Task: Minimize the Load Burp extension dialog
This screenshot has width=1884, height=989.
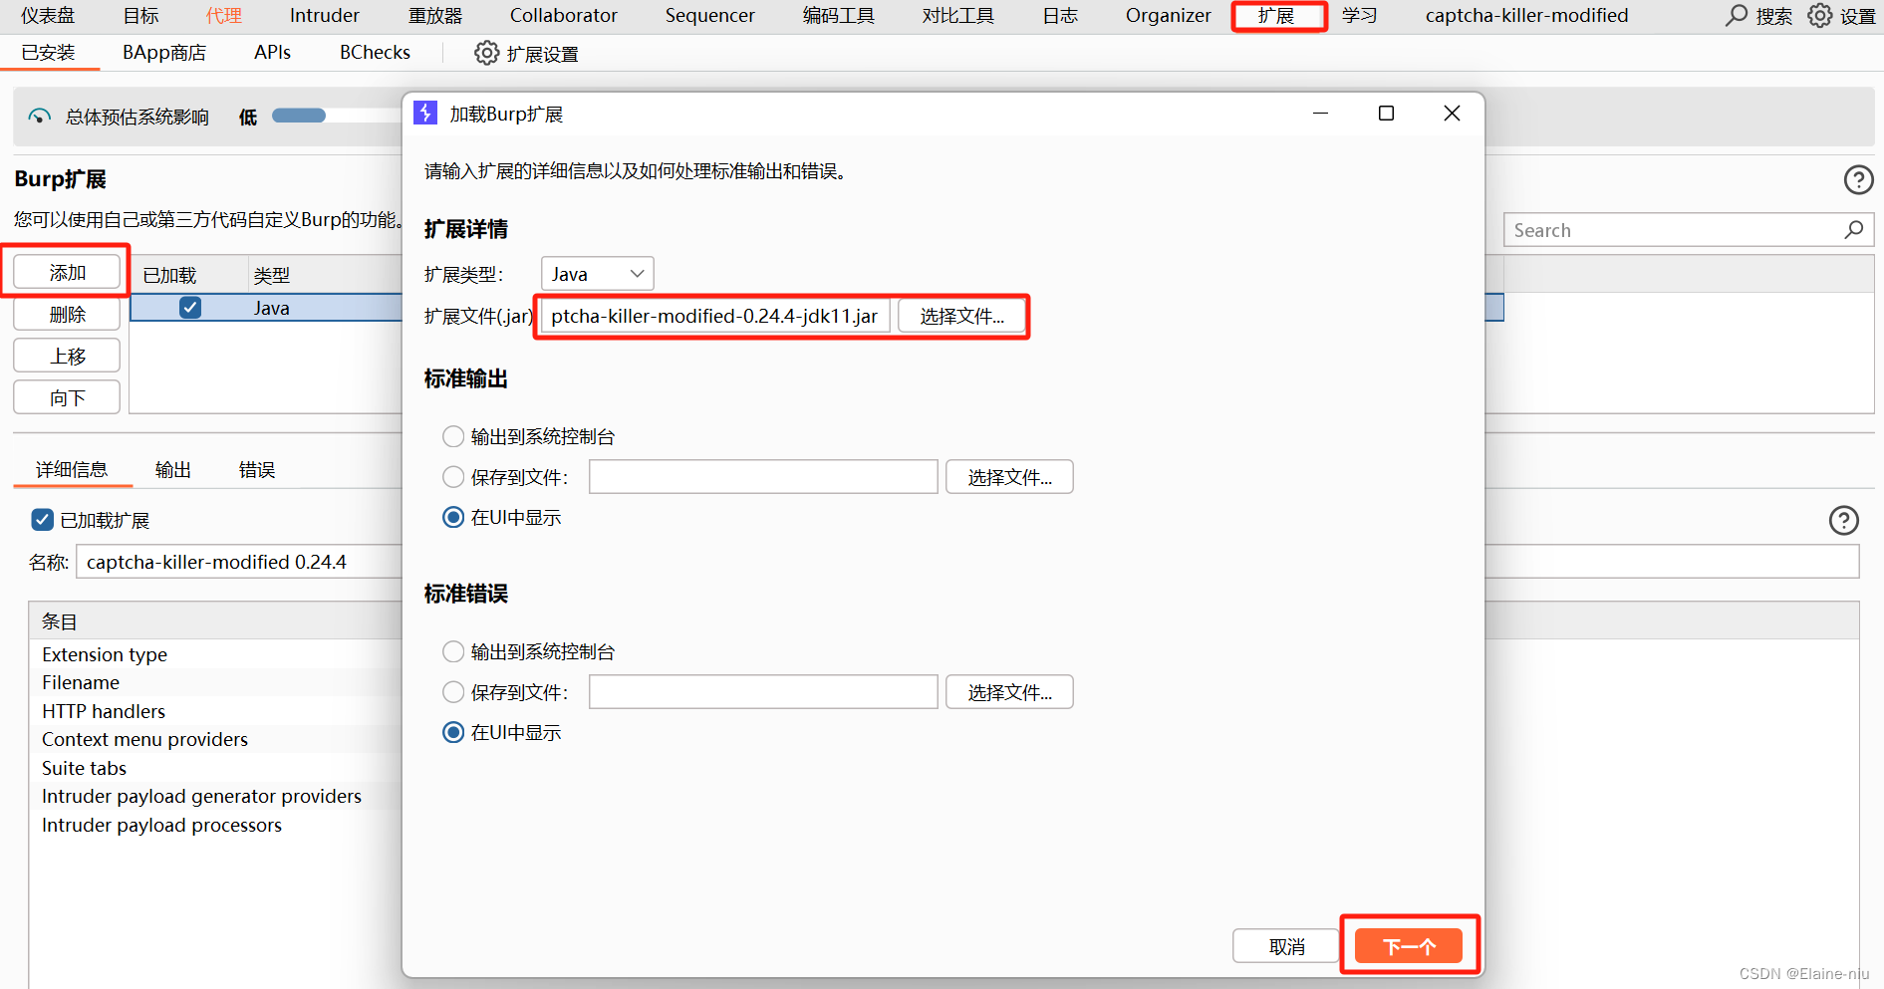Action: (1320, 114)
